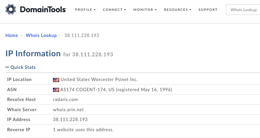Viewport: 260px width, 138px height.
Task: Focus the Whois Lookup search field
Action: [243, 10]
